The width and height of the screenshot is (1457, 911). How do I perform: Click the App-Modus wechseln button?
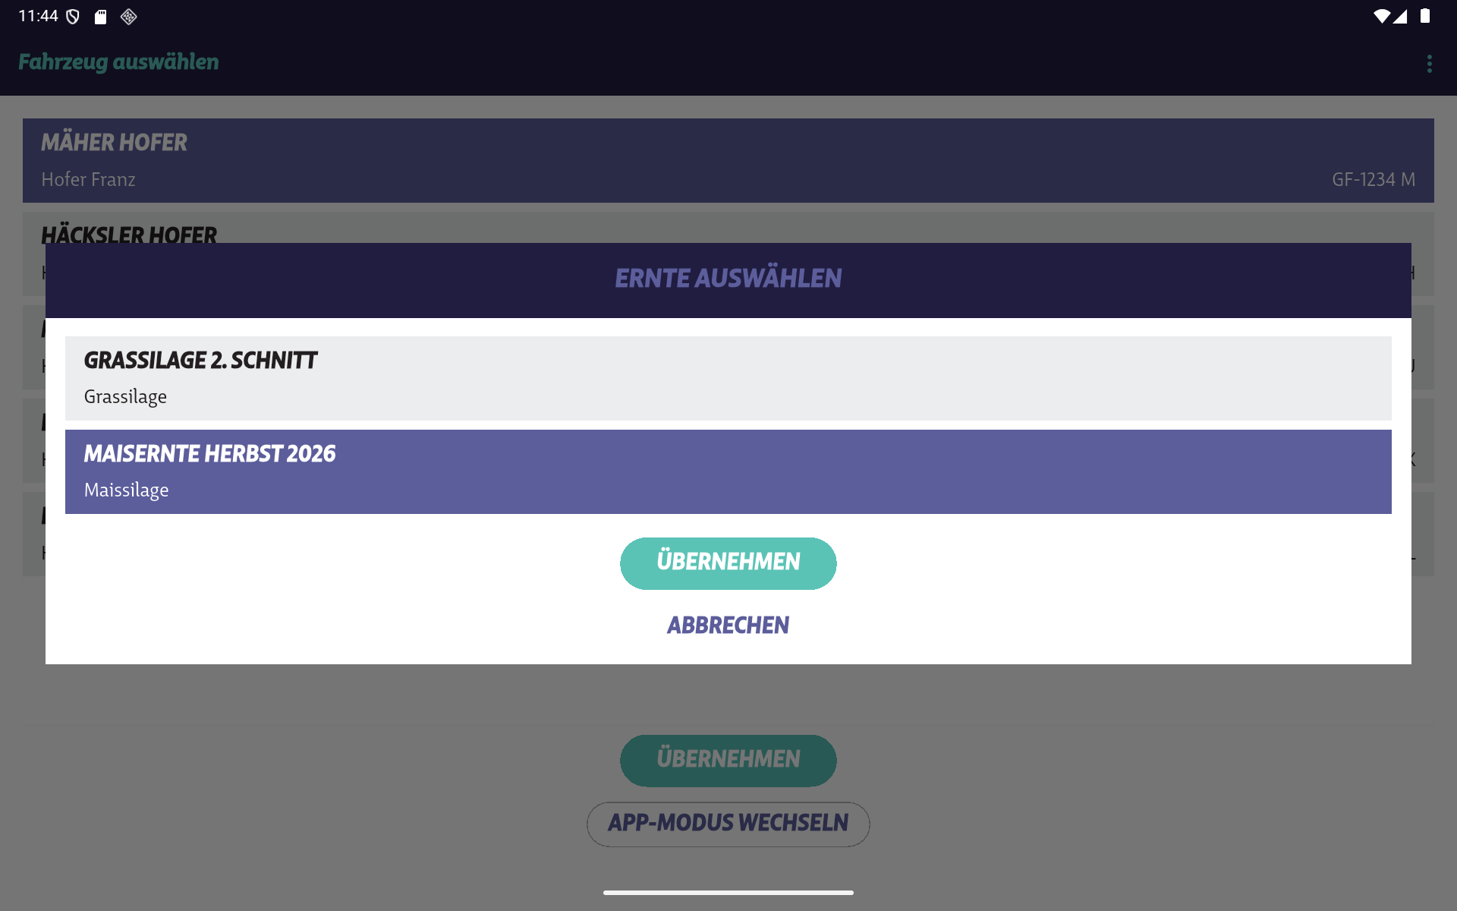point(728,824)
